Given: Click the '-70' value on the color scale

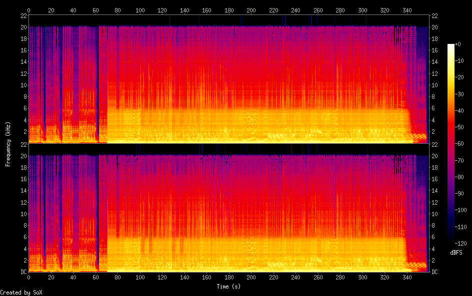Looking at the screenshot, I should (459, 160).
